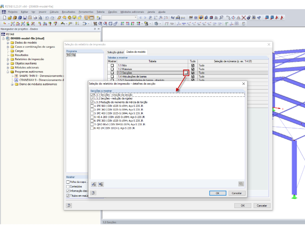The image size is (305, 228).
Task: Click the Print preview icon
Action: coord(40,18)
